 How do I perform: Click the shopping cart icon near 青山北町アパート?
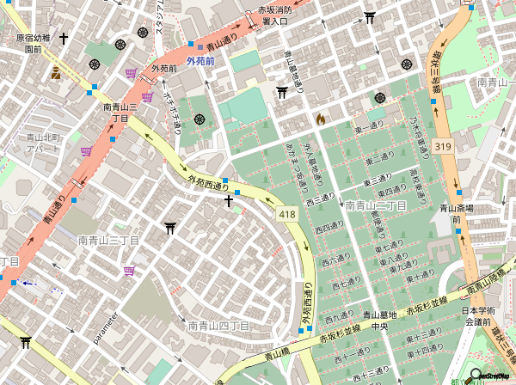(86, 152)
